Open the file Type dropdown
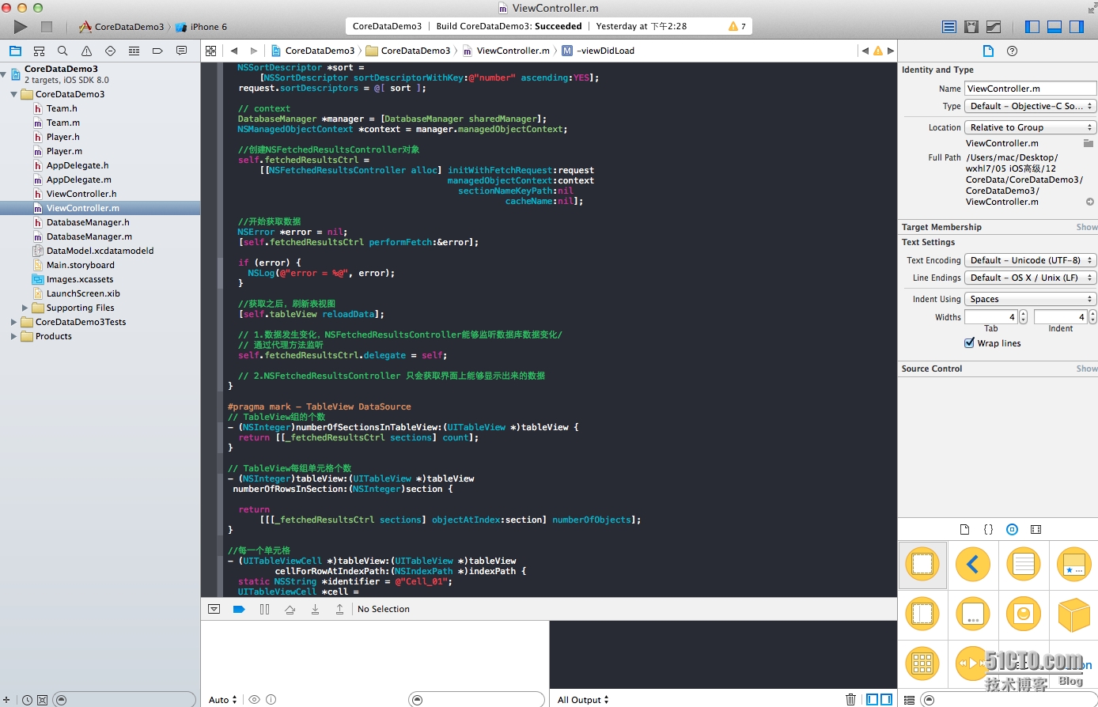Image resolution: width=1098 pixels, height=707 pixels. coord(1031,106)
